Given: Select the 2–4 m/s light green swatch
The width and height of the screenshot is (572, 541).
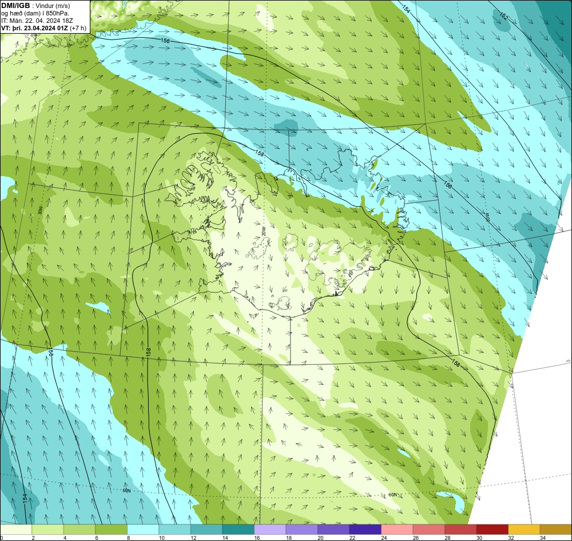Looking at the screenshot, I should click(48, 530).
